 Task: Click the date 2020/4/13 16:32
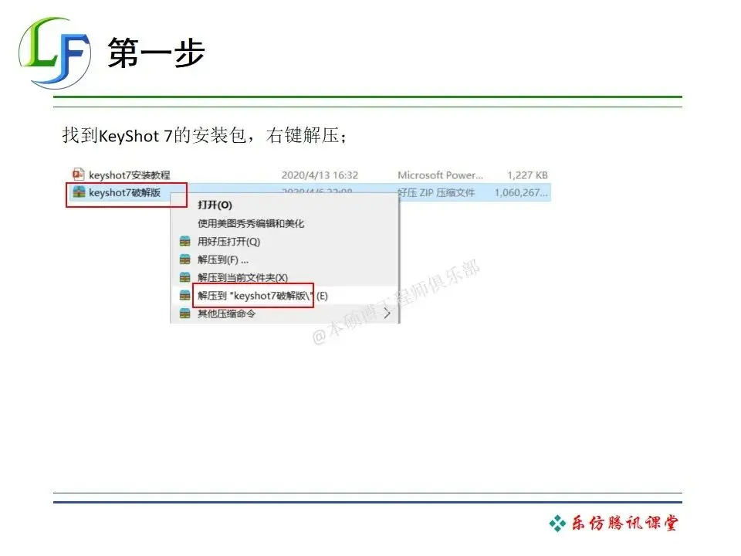point(320,175)
